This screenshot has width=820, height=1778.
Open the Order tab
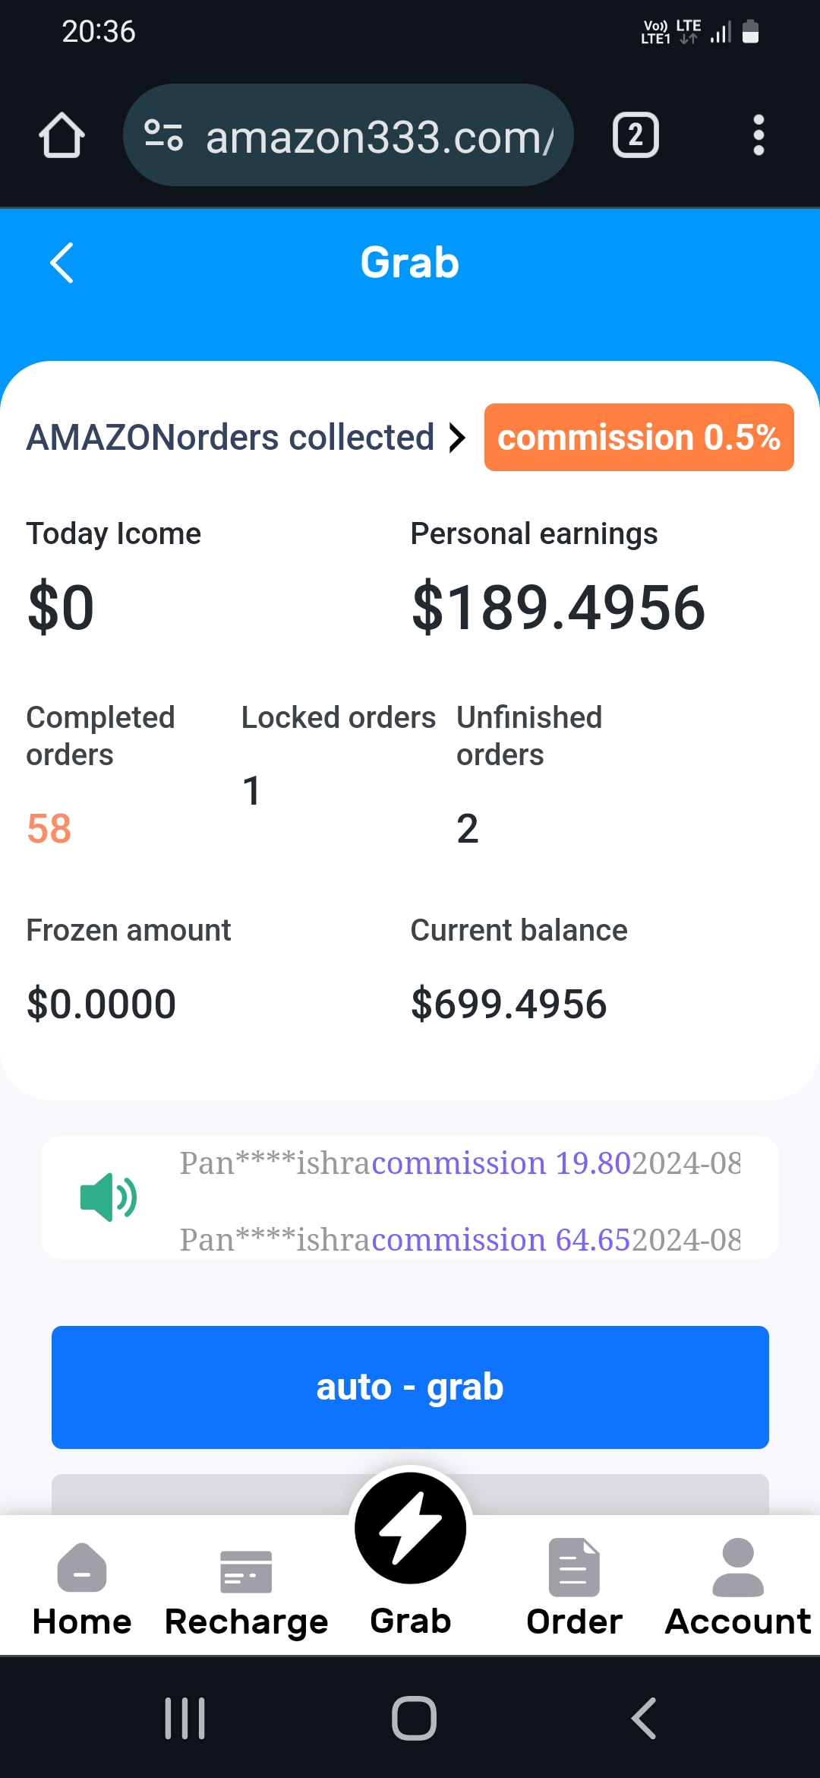click(x=574, y=1588)
